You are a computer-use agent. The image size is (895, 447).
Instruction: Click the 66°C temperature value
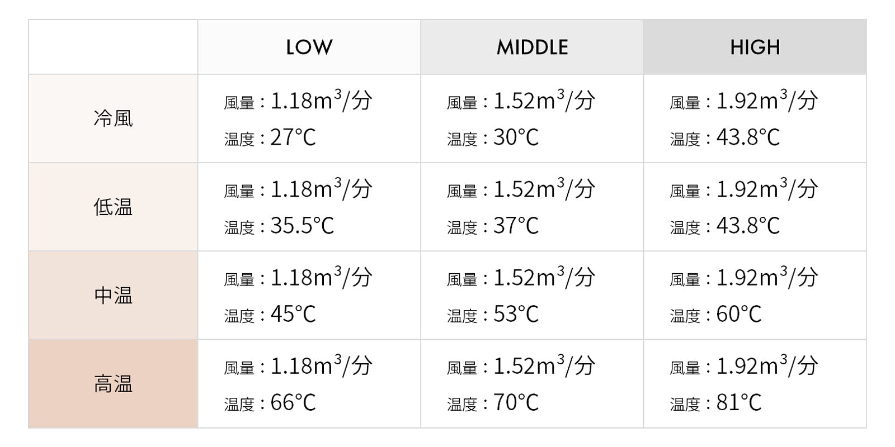click(x=293, y=403)
